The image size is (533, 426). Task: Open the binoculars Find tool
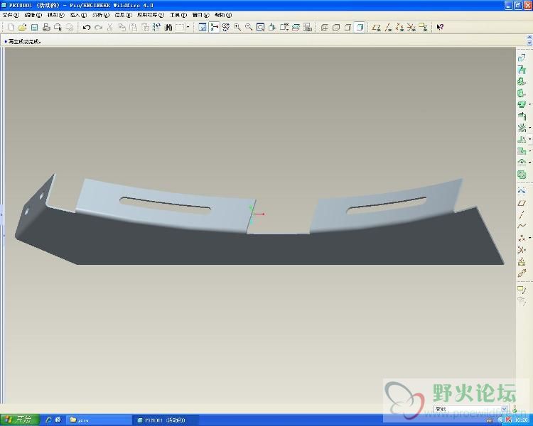pyautogui.click(x=168, y=27)
